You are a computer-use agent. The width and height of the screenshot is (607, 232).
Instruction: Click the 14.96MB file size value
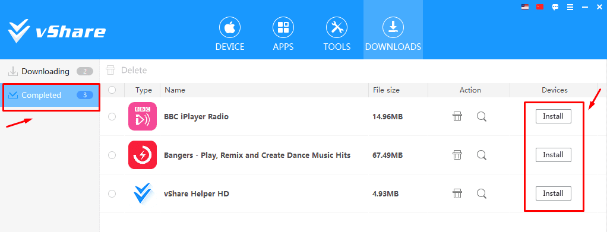(x=387, y=116)
